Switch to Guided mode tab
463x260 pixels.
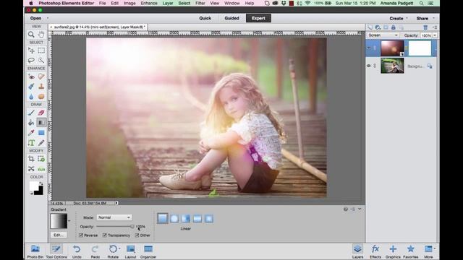point(231,18)
